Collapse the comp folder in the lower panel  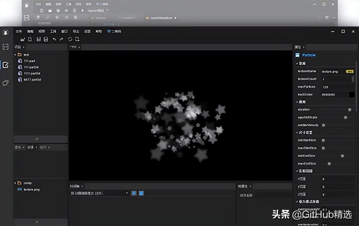pyautogui.click(x=15, y=183)
